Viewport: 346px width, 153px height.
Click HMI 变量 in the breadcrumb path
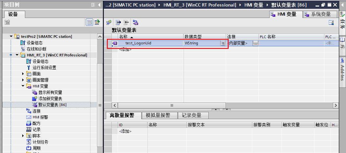pos(254,5)
